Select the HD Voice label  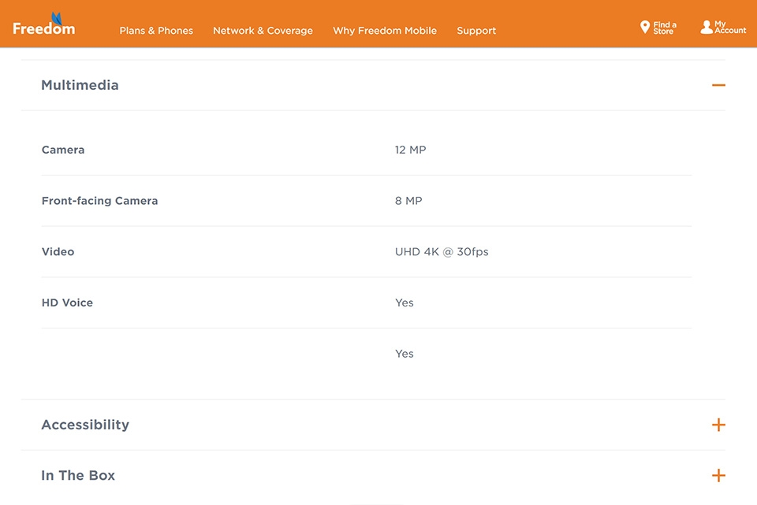(67, 303)
